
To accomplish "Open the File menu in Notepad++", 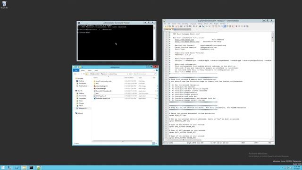I will coord(165,24).
